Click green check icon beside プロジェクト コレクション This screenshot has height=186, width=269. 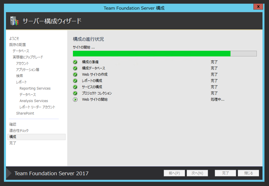tap(75, 93)
